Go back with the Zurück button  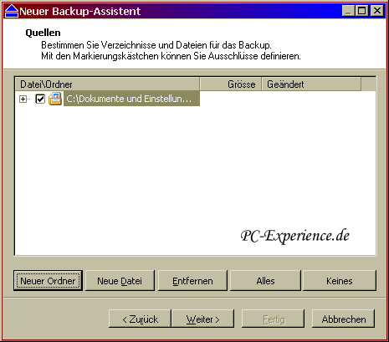(140, 319)
